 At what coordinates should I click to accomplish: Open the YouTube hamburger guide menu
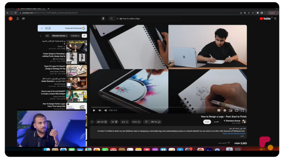(275, 18)
